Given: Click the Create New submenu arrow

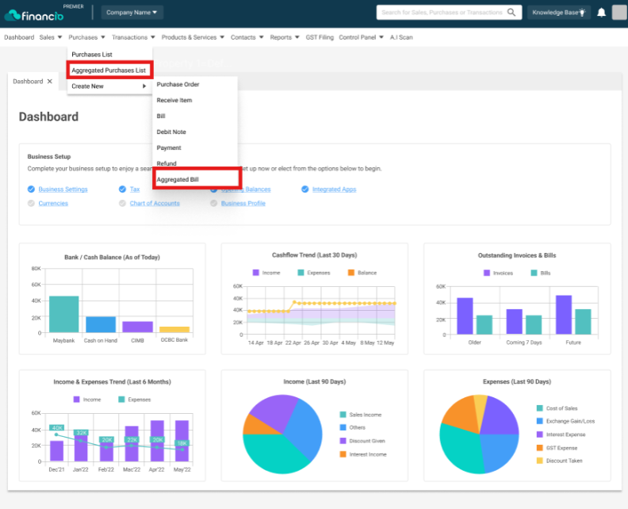Looking at the screenshot, I should pos(144,86).
